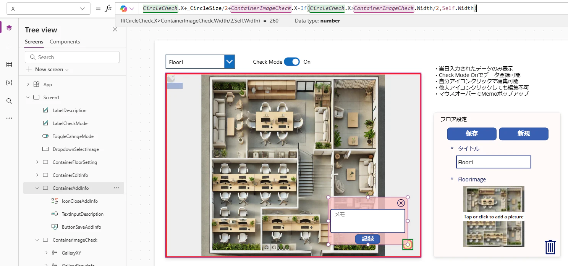Select ButtonSaveAddInfo in tree

pyautogui.click(x=81, y=227)
